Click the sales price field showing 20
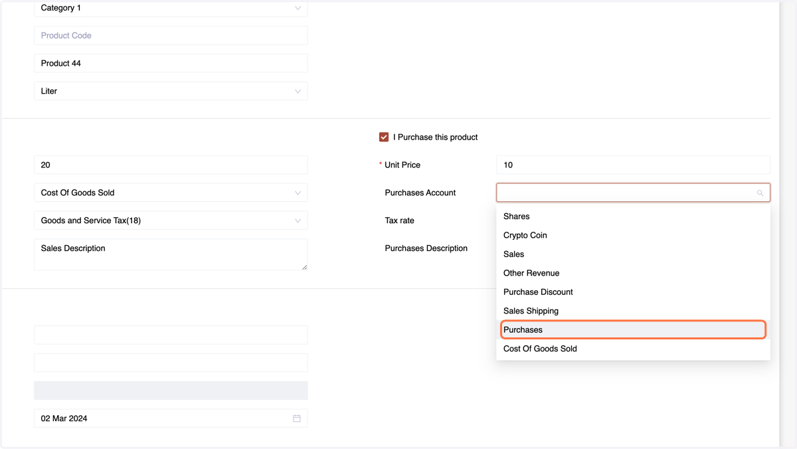The height and width of the screenshot is (449, 797). click(x=171, y=165)
